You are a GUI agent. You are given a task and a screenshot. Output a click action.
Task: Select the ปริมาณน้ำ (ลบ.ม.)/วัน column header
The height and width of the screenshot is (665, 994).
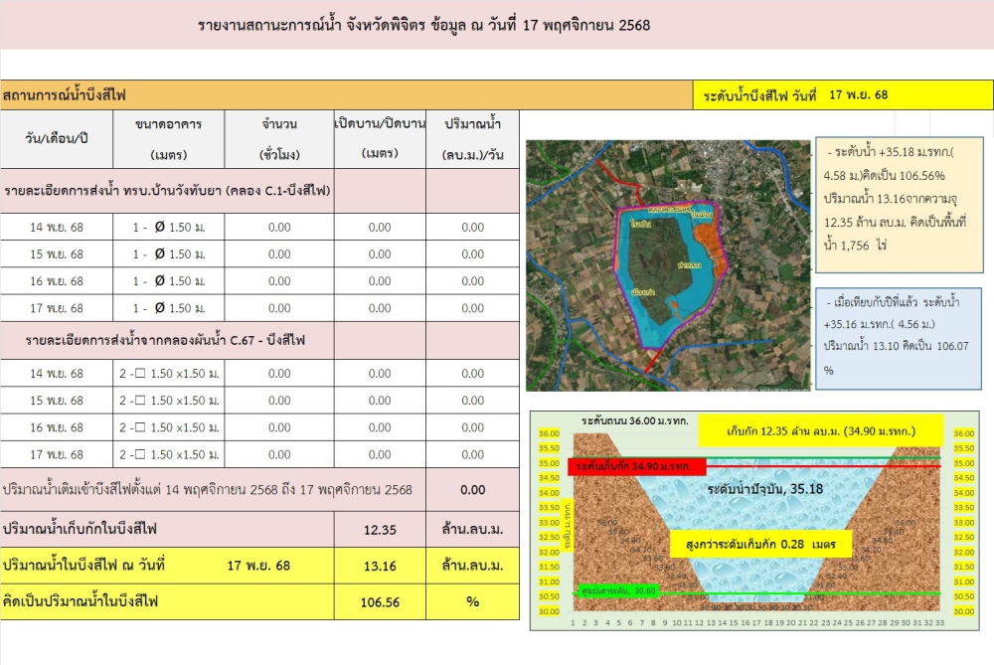click(472, 139)
